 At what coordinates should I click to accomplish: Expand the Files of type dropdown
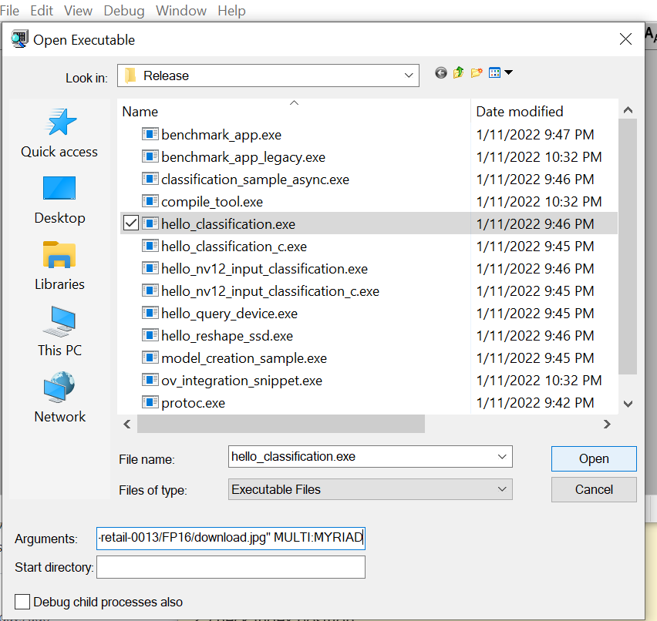coord(502,489)
